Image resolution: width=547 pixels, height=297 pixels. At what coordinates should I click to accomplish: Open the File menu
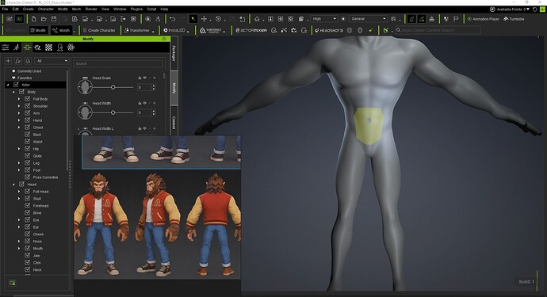[x=5, y=9]
